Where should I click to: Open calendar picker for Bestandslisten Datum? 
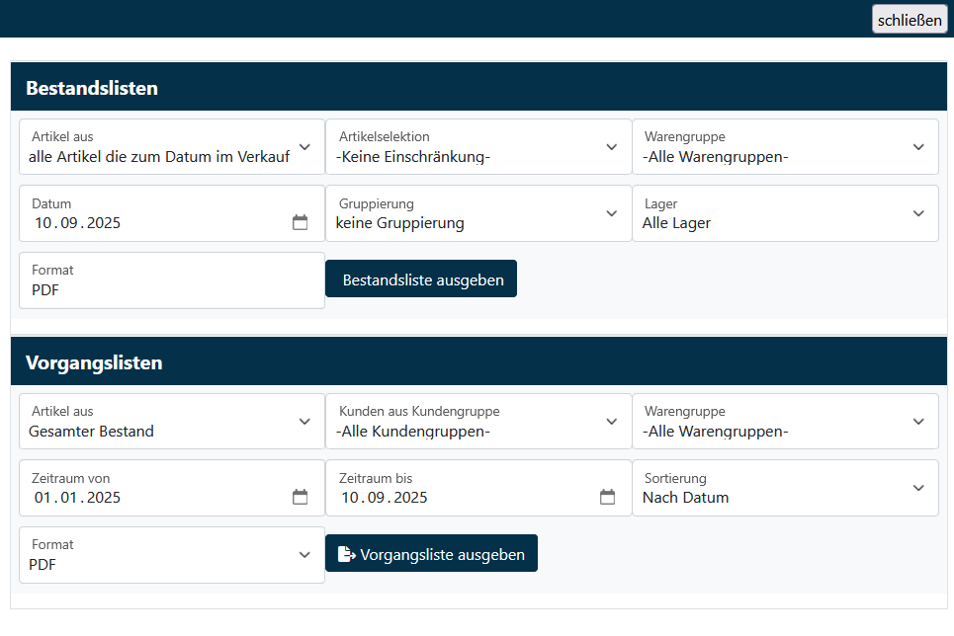pos(301,222)
